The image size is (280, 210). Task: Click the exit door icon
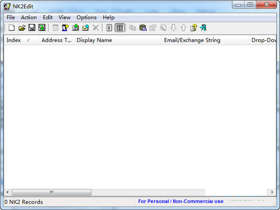[203, 28]
